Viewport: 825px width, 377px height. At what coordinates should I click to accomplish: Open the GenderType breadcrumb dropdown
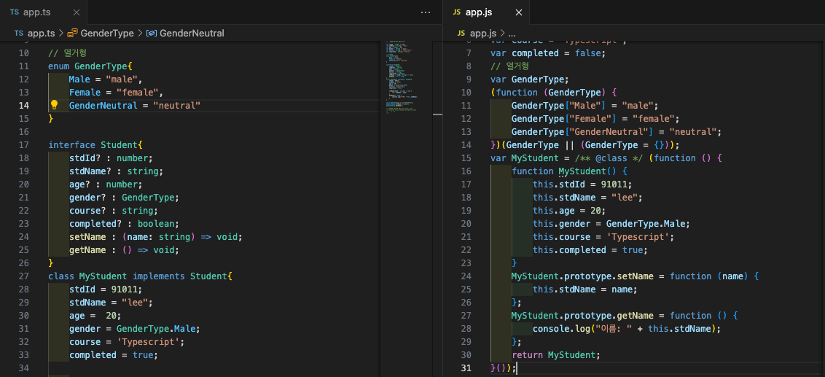pos(107,34)
